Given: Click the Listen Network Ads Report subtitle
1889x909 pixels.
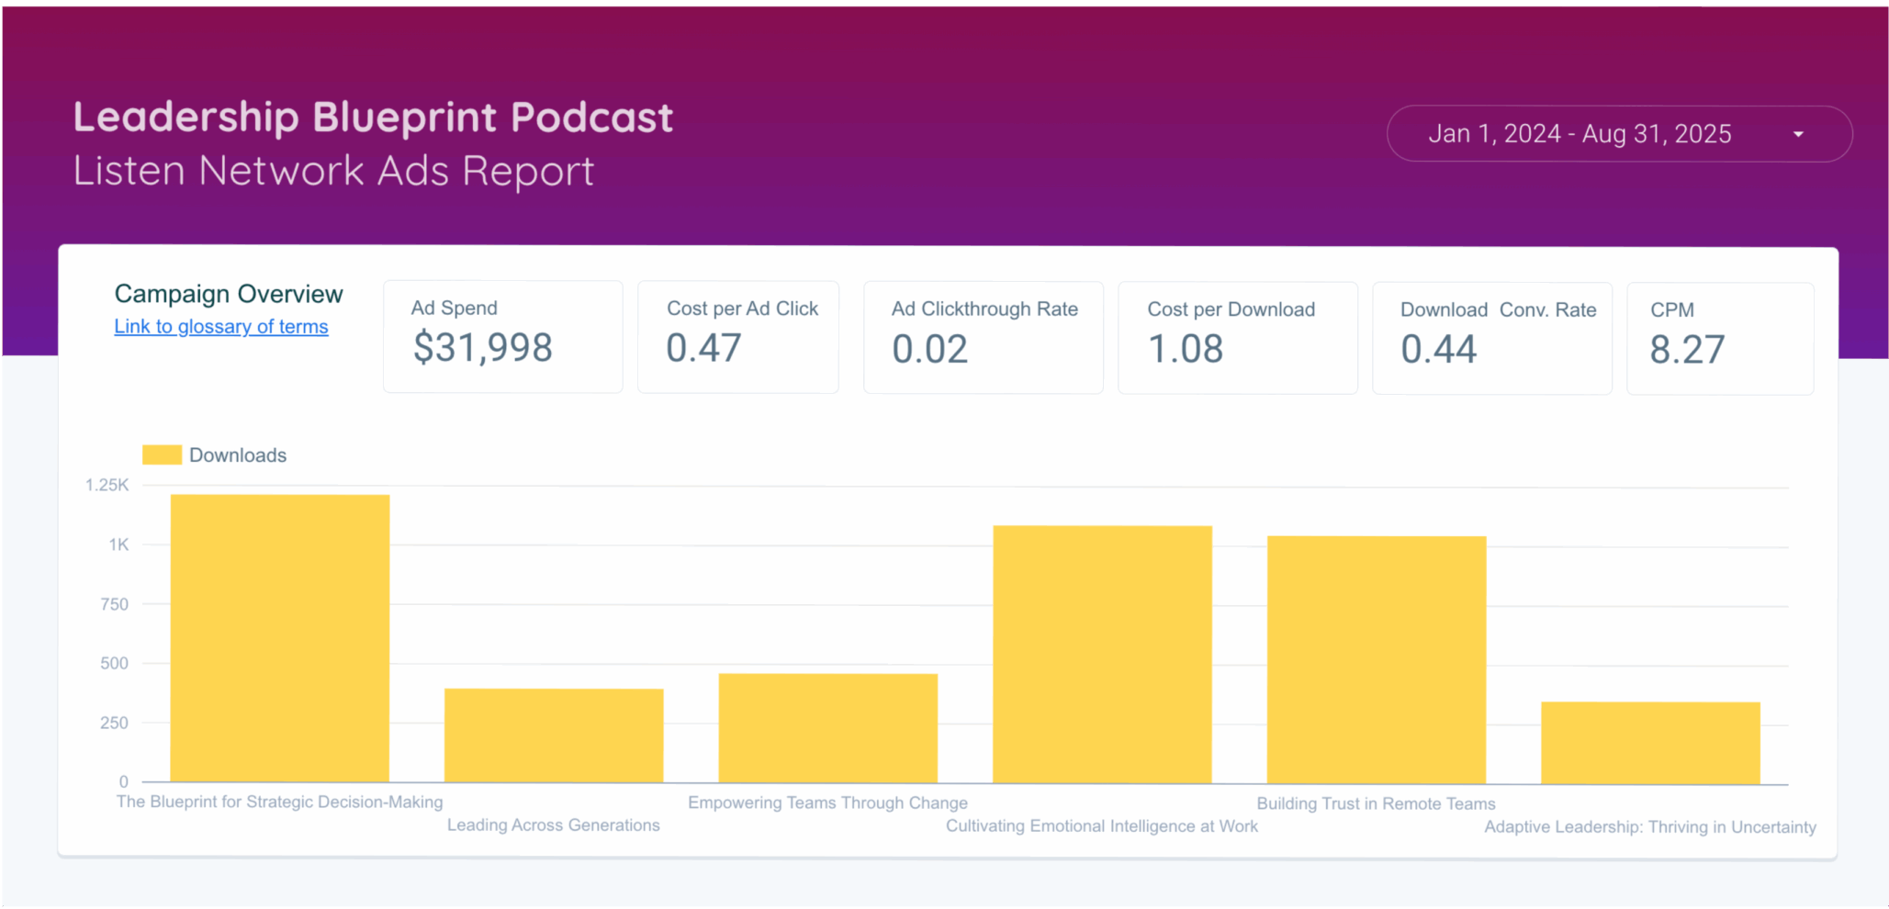Looking at the screenshot, I should pos(333,171).
